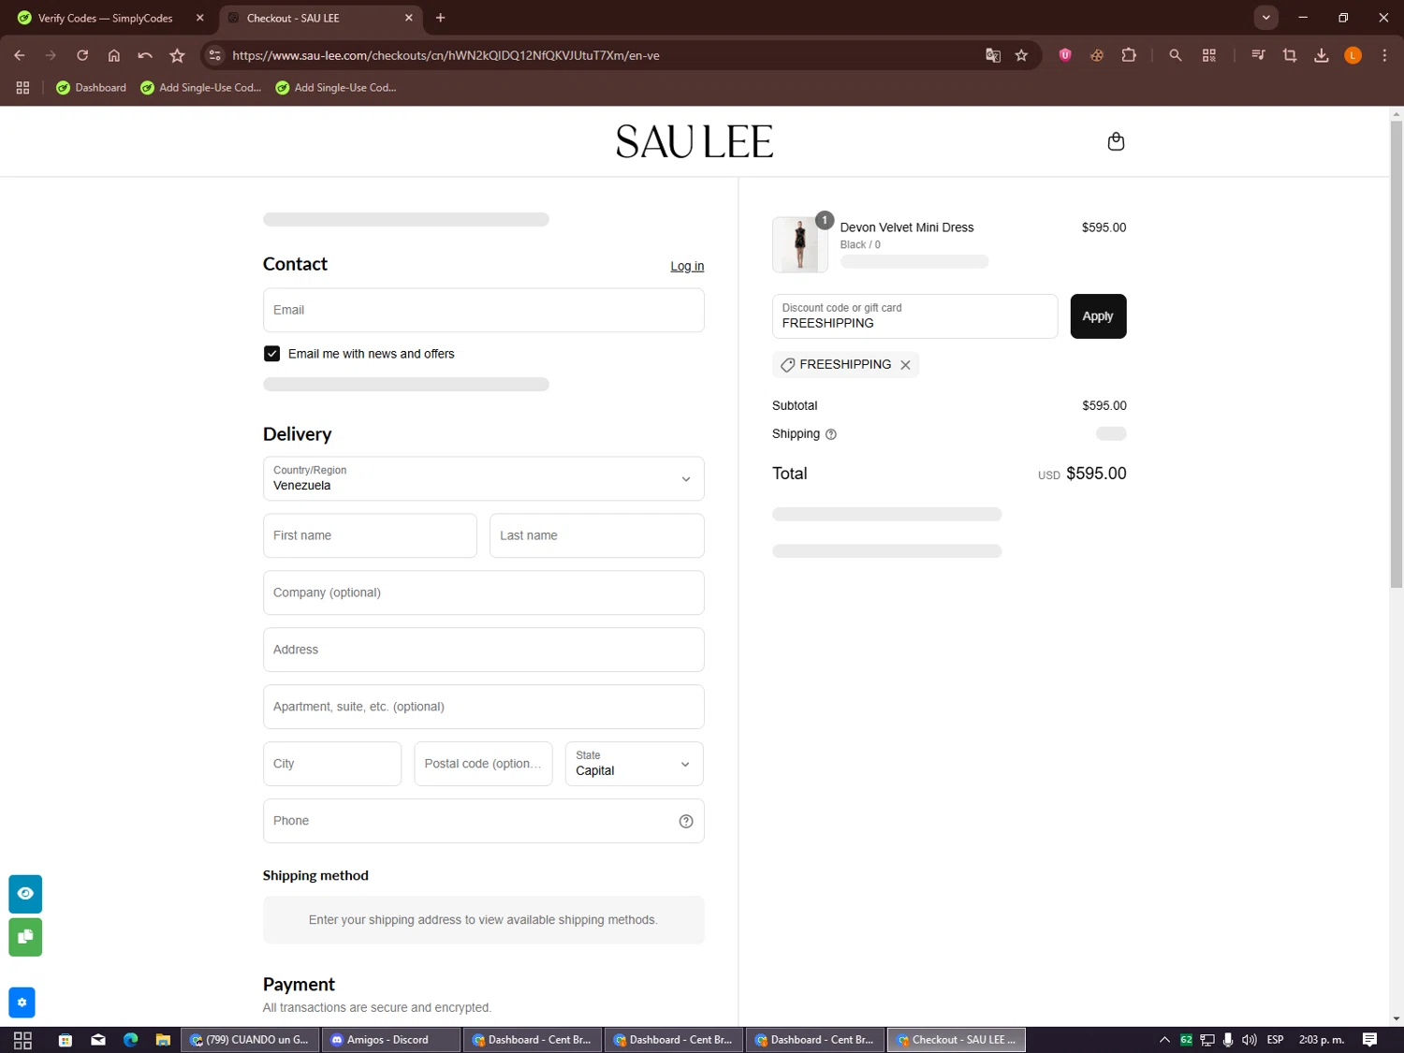Open first Add Single-Use Cod... bookmark
The height and width of the screenshot is (1053, 1404).
[200, 87]
